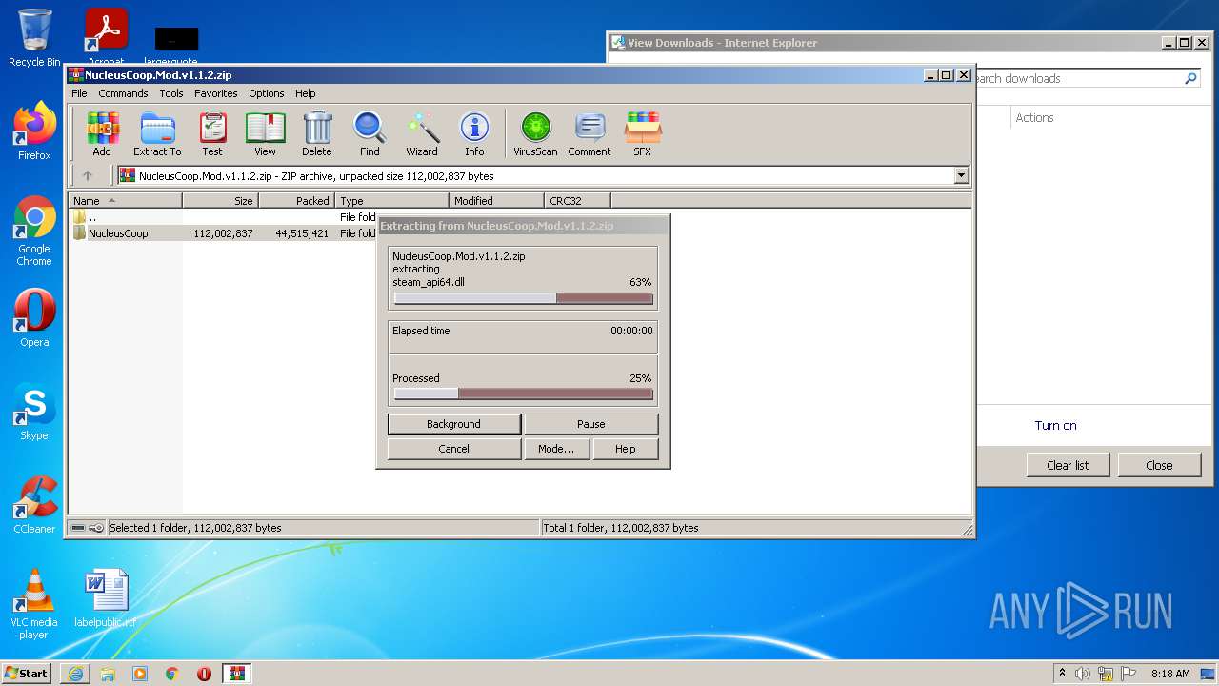Click steam_api64.dll file progress bar

524,298
